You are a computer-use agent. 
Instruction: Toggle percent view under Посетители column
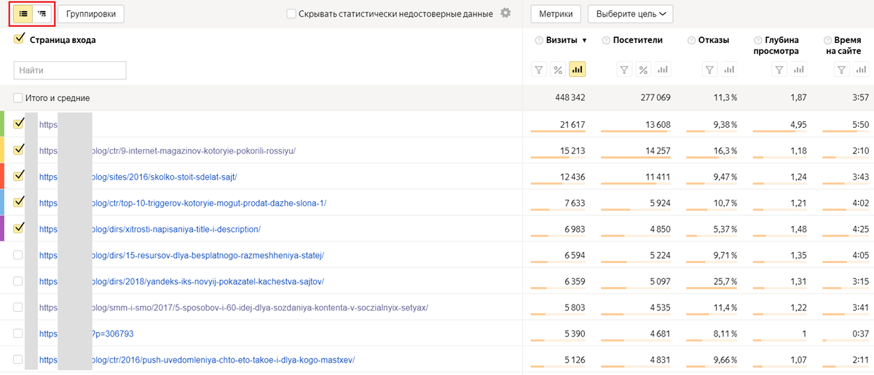[x=643, y=70]
